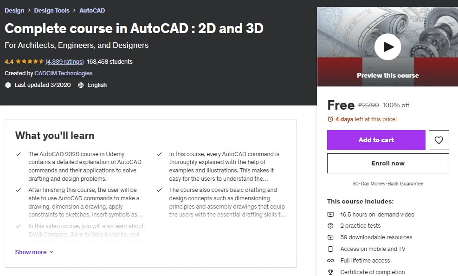Play the course preview video
458x276 pixels.
point(387,47)
